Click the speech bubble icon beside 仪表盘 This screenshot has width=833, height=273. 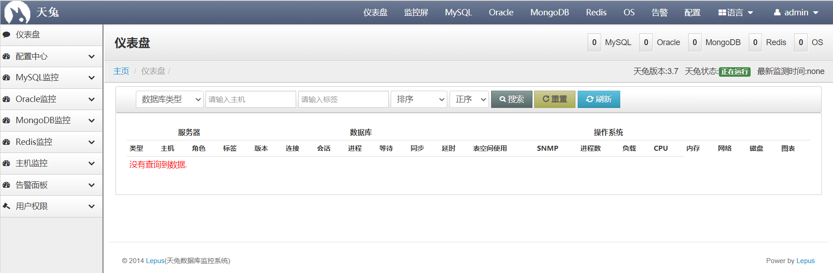tap(6, 35)
